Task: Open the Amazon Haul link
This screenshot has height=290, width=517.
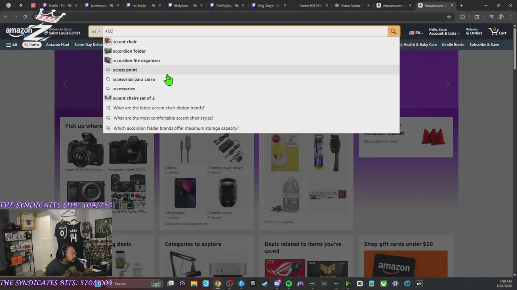Action: [57, 45]
